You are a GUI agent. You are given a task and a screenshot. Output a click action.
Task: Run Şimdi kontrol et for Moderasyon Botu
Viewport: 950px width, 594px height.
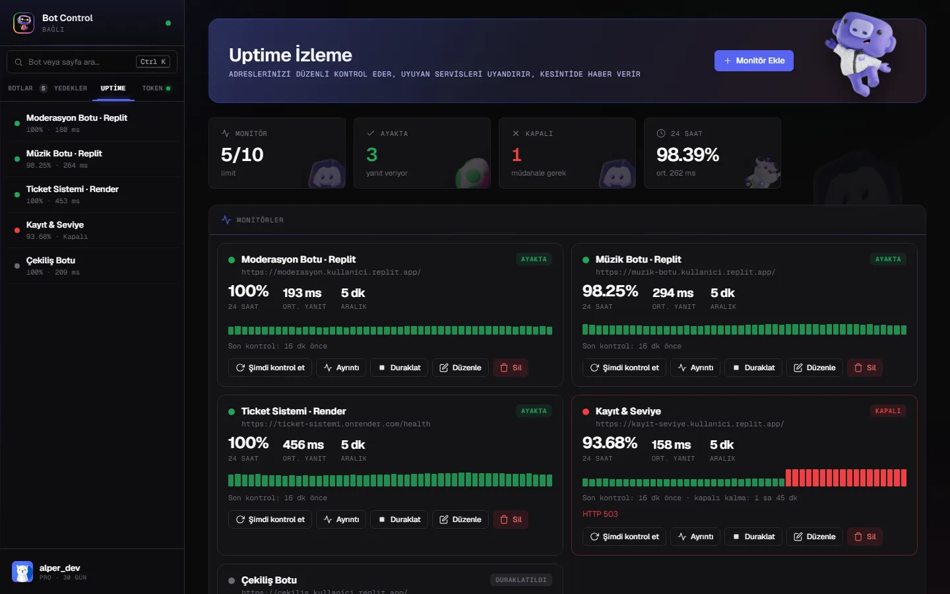click(x=270, y=368)
